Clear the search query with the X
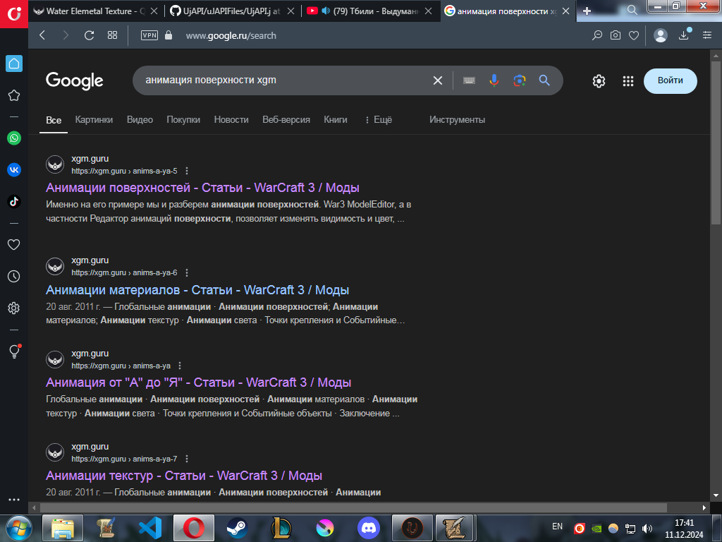722x542 pixels. (x=437, y=80)
